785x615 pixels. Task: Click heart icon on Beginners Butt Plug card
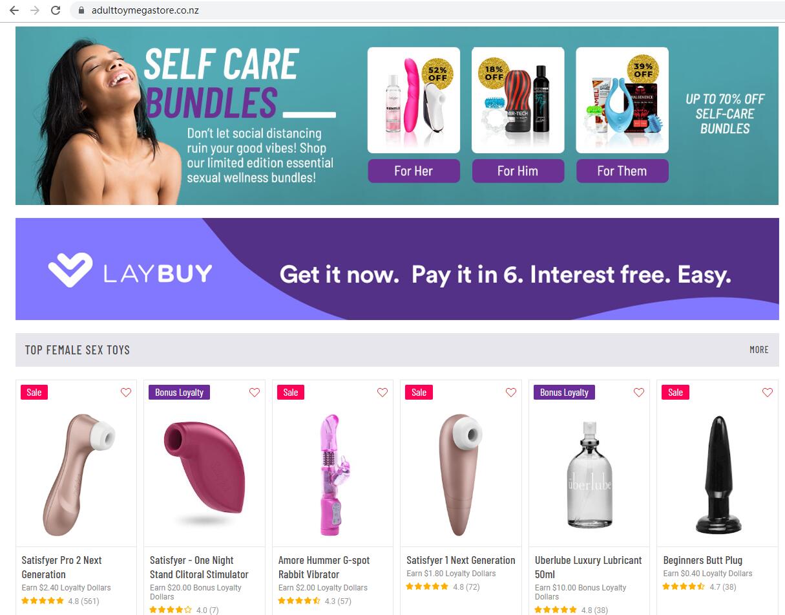[x=768, y=393]
